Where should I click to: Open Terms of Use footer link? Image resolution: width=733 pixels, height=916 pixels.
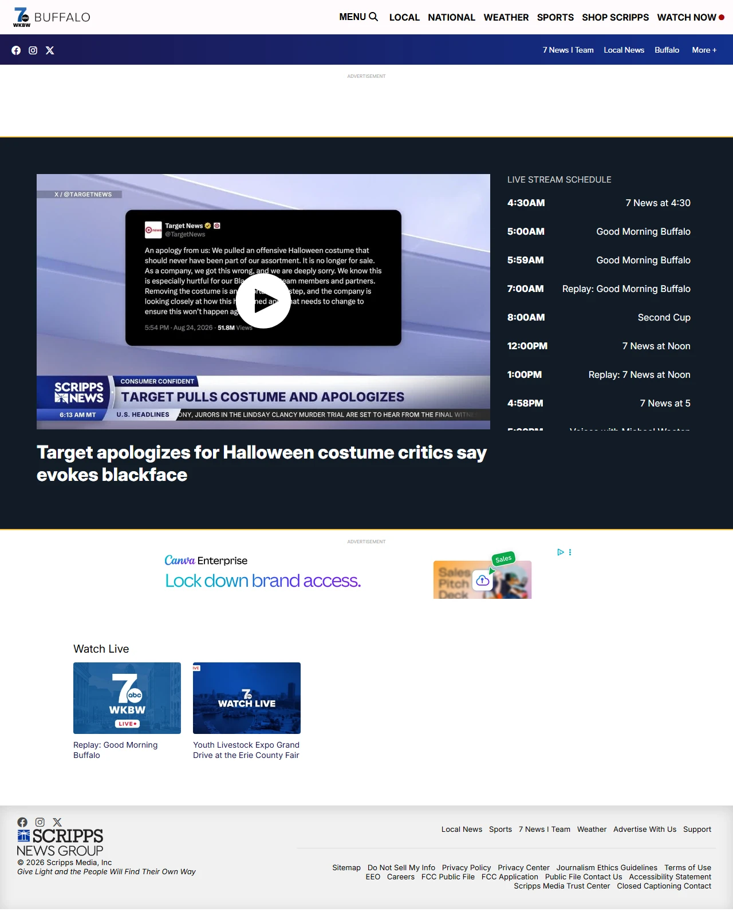click(688, 867)
